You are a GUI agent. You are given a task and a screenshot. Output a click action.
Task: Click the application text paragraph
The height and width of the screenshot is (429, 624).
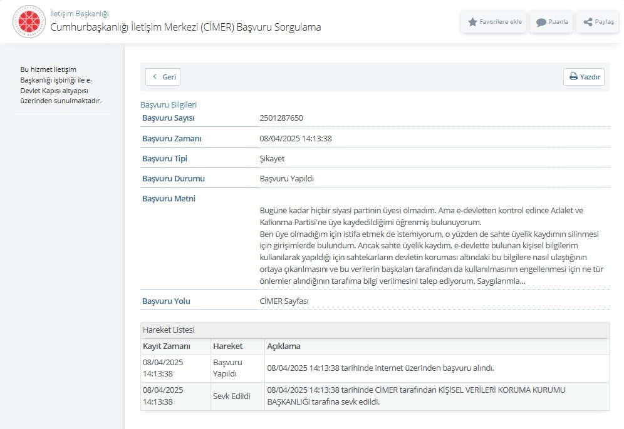(432, 246)
